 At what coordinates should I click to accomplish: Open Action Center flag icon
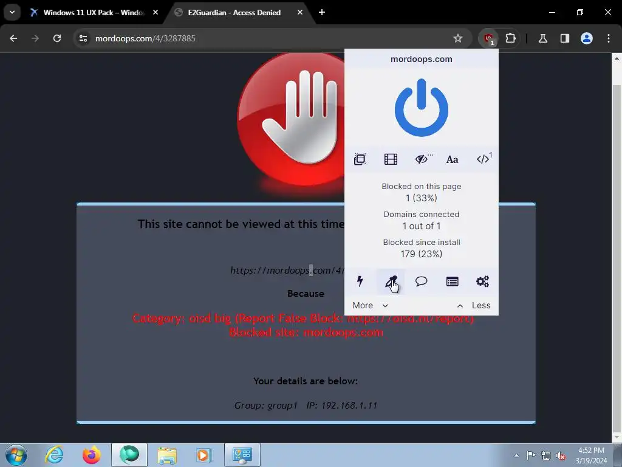[x=531, y=455]
